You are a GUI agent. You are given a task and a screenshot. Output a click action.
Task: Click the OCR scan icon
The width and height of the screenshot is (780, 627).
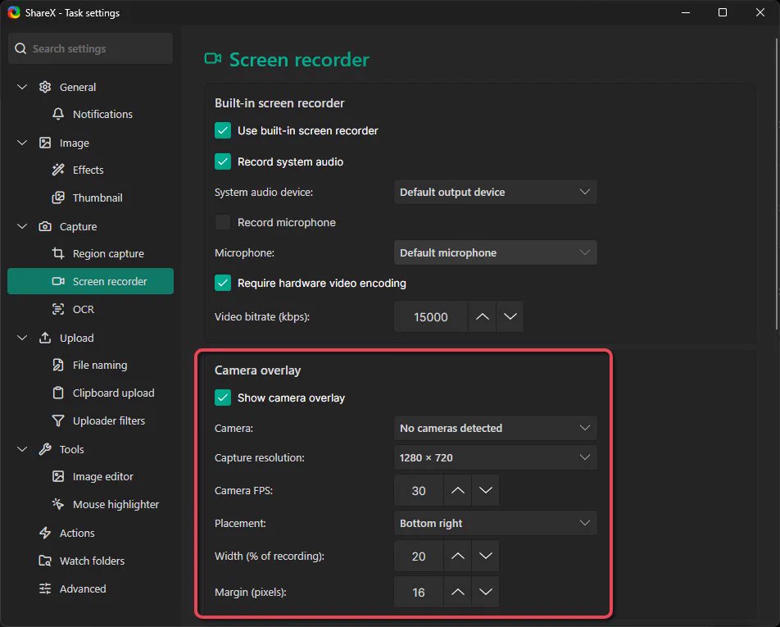tap(58, 309)
